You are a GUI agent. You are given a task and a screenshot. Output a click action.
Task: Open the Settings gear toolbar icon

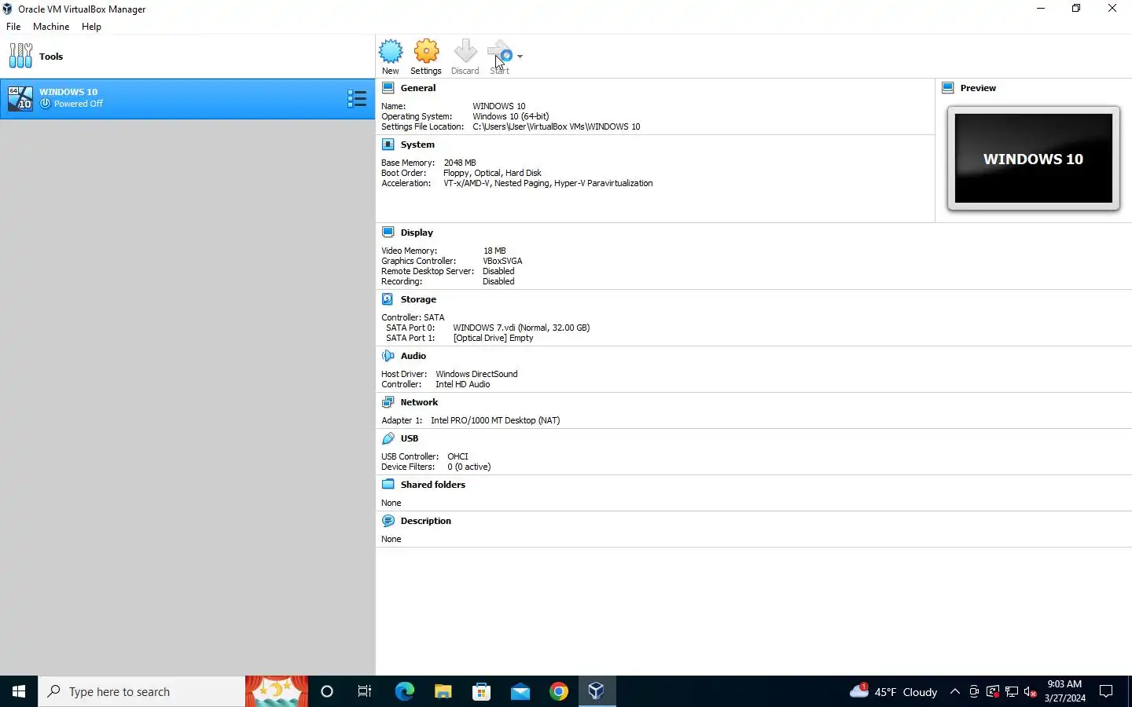click(x=426, y=53)
